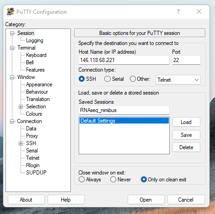This screenshot has width=215, height=214.
Task: Expand the SSH category in the tree
Action: 21,143
